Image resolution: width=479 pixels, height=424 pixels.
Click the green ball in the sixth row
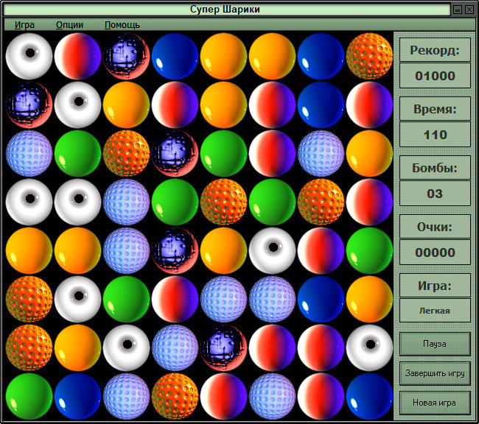tap(127, 299)
